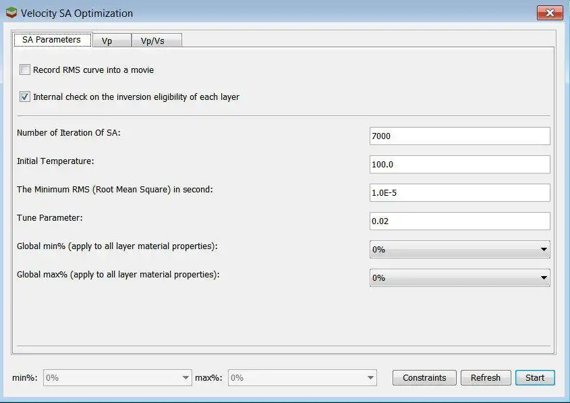Click the Number of Iteration field showing 7000

[x=459, y=136]
